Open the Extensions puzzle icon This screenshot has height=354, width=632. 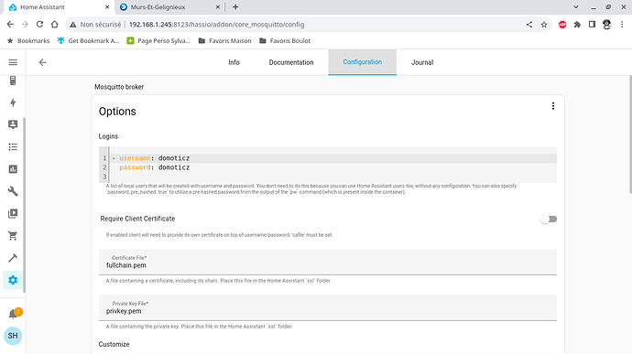(x=577, y=25)
